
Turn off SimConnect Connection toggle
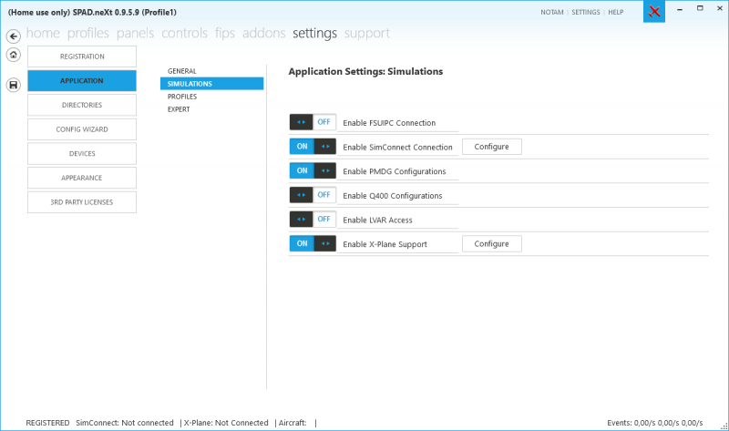tap(313, 147)
